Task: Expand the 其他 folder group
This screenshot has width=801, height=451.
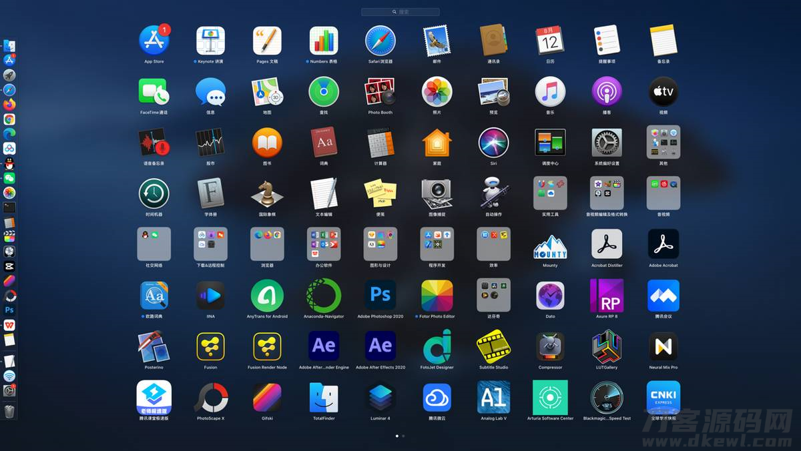Action: pyautogui.click(x=663, y=143)
